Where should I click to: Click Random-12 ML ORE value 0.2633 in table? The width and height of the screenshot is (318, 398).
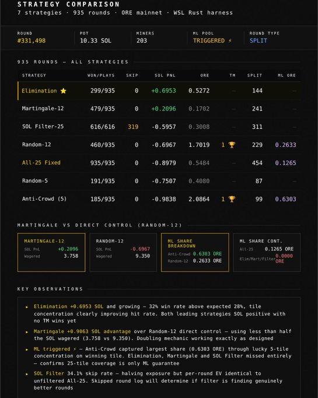click(285, 145)
